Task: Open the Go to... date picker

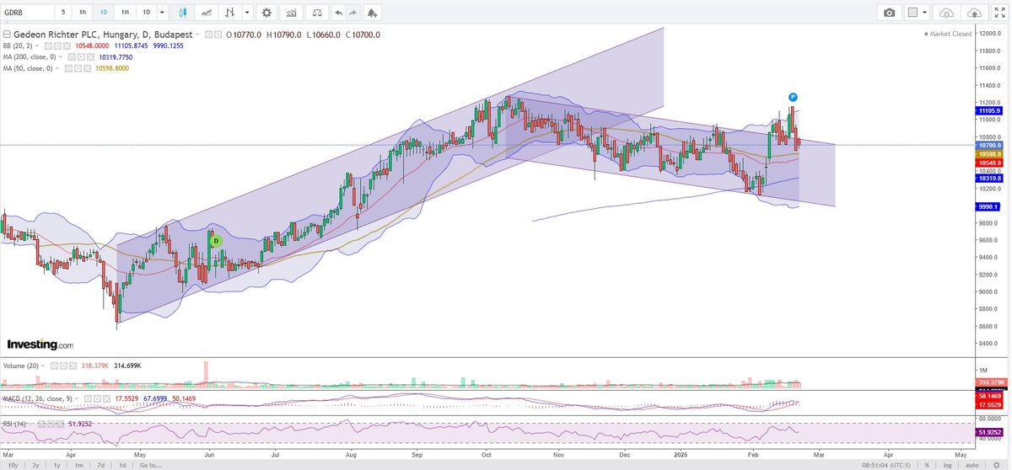Action: pos(150,465)
